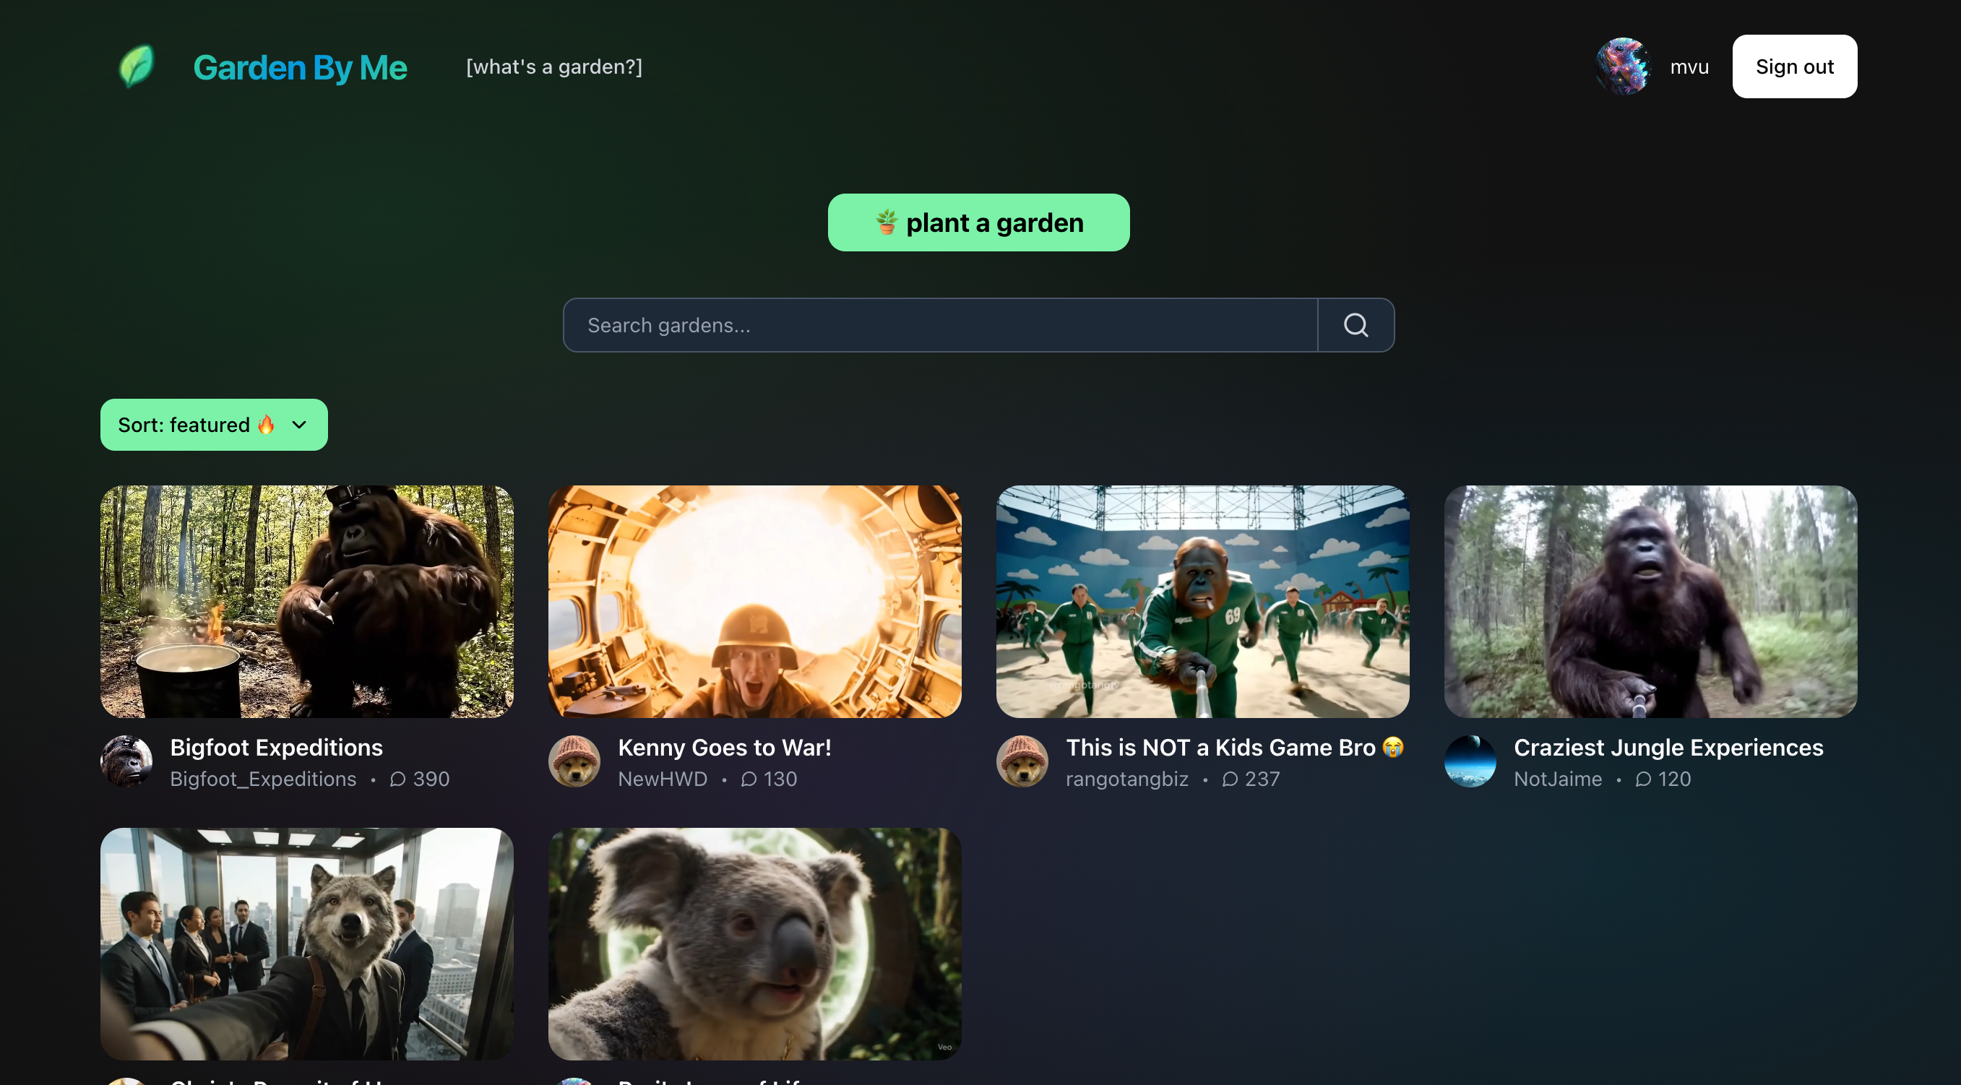Viewport: 1961px width, 1085px height.
Task: Click NewHWD author avatar
Action: pos(574,761)
